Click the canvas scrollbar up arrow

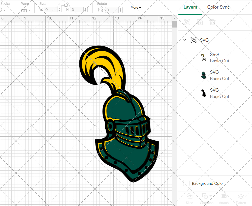pos(174,18)
